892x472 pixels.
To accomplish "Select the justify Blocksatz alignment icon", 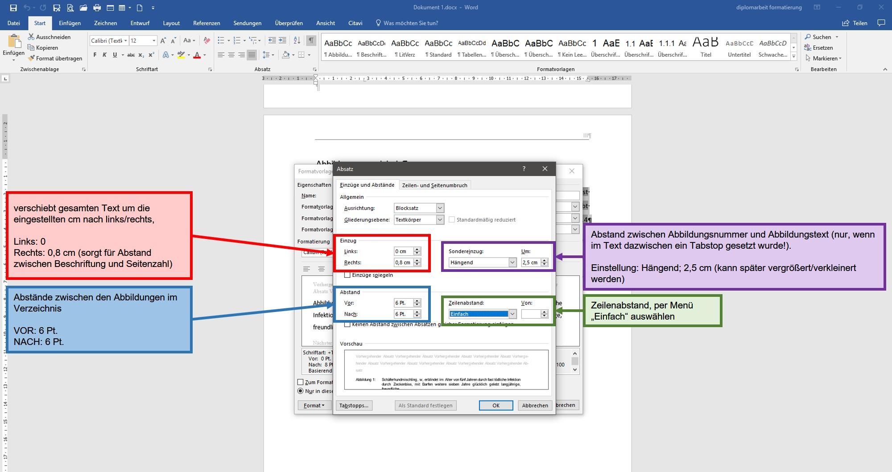I will (252, 55).
